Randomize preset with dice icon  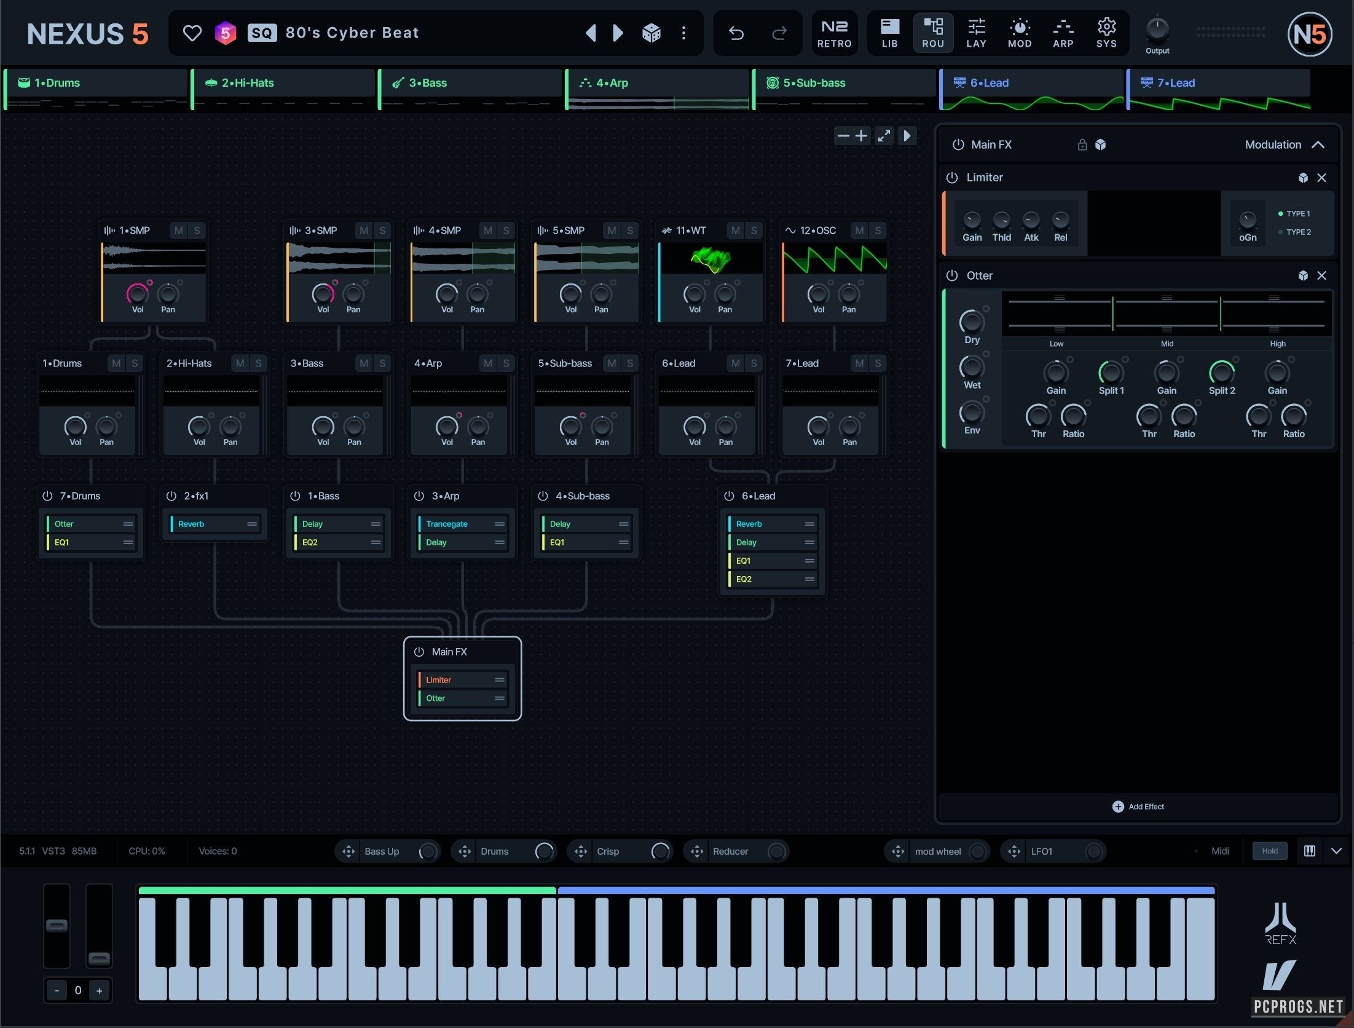(651, 33)
